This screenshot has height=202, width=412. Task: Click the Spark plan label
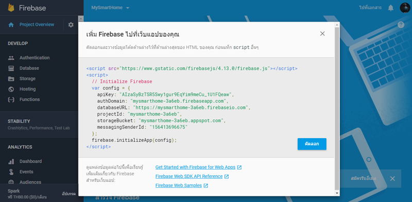[14, 191]
